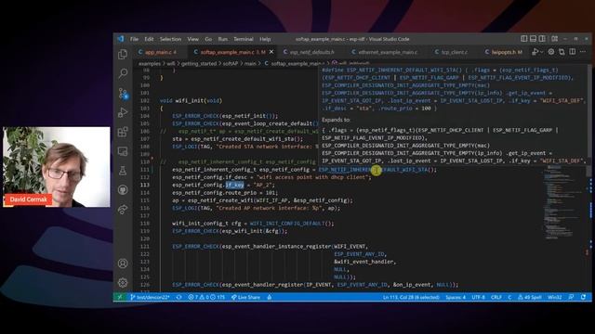
Task: Click the VS Code logo in title bar
Action: click(121, 39)
